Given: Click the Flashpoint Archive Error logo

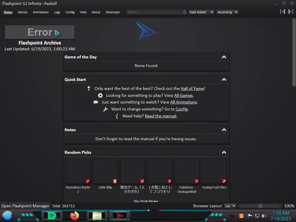Looking at the screenshot, I should [x=40, y=32].
